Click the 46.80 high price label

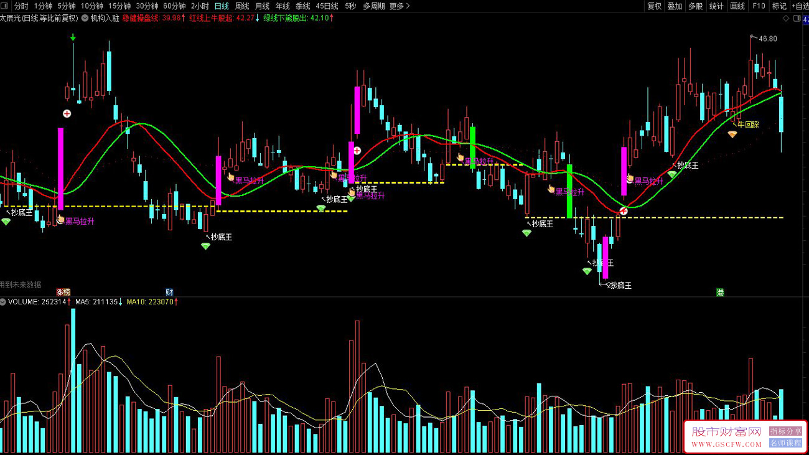768,39
